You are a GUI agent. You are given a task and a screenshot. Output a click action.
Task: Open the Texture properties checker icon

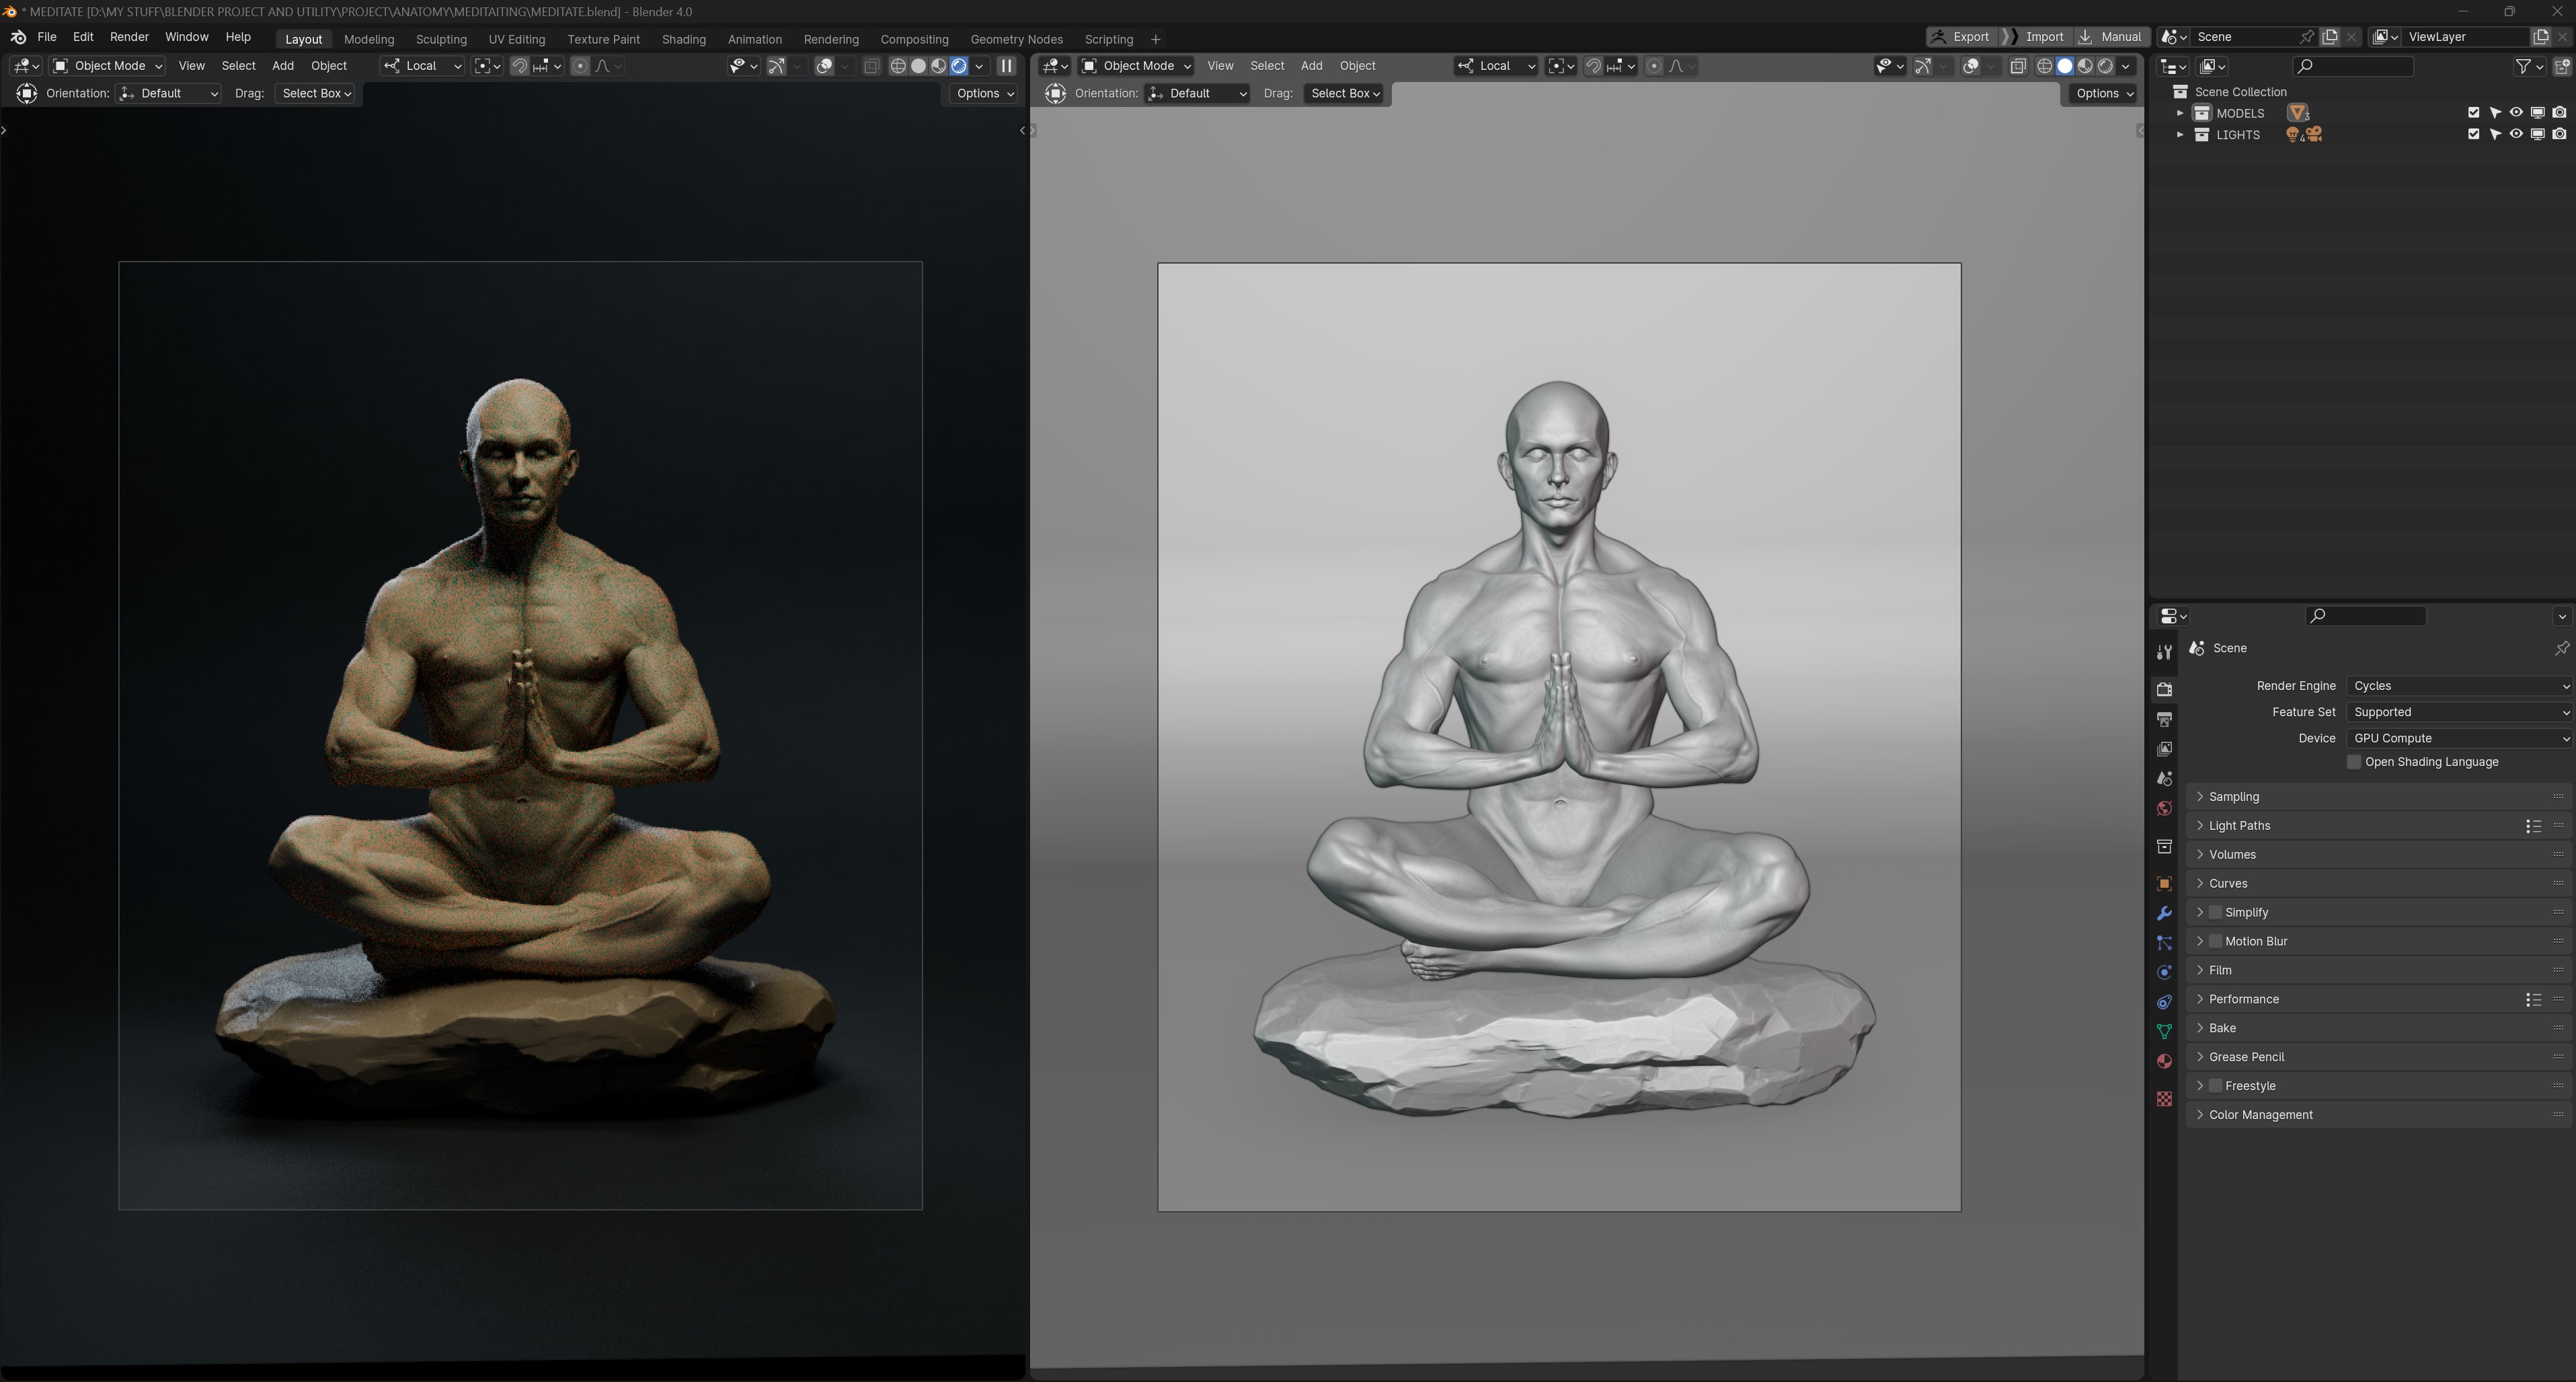2163,1098
